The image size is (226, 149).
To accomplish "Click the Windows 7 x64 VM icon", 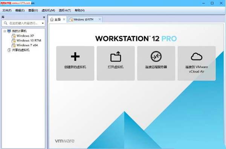I will click(14, 45).
